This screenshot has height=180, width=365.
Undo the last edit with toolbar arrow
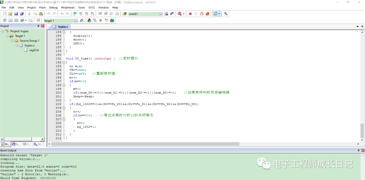[x=48, y=14]
